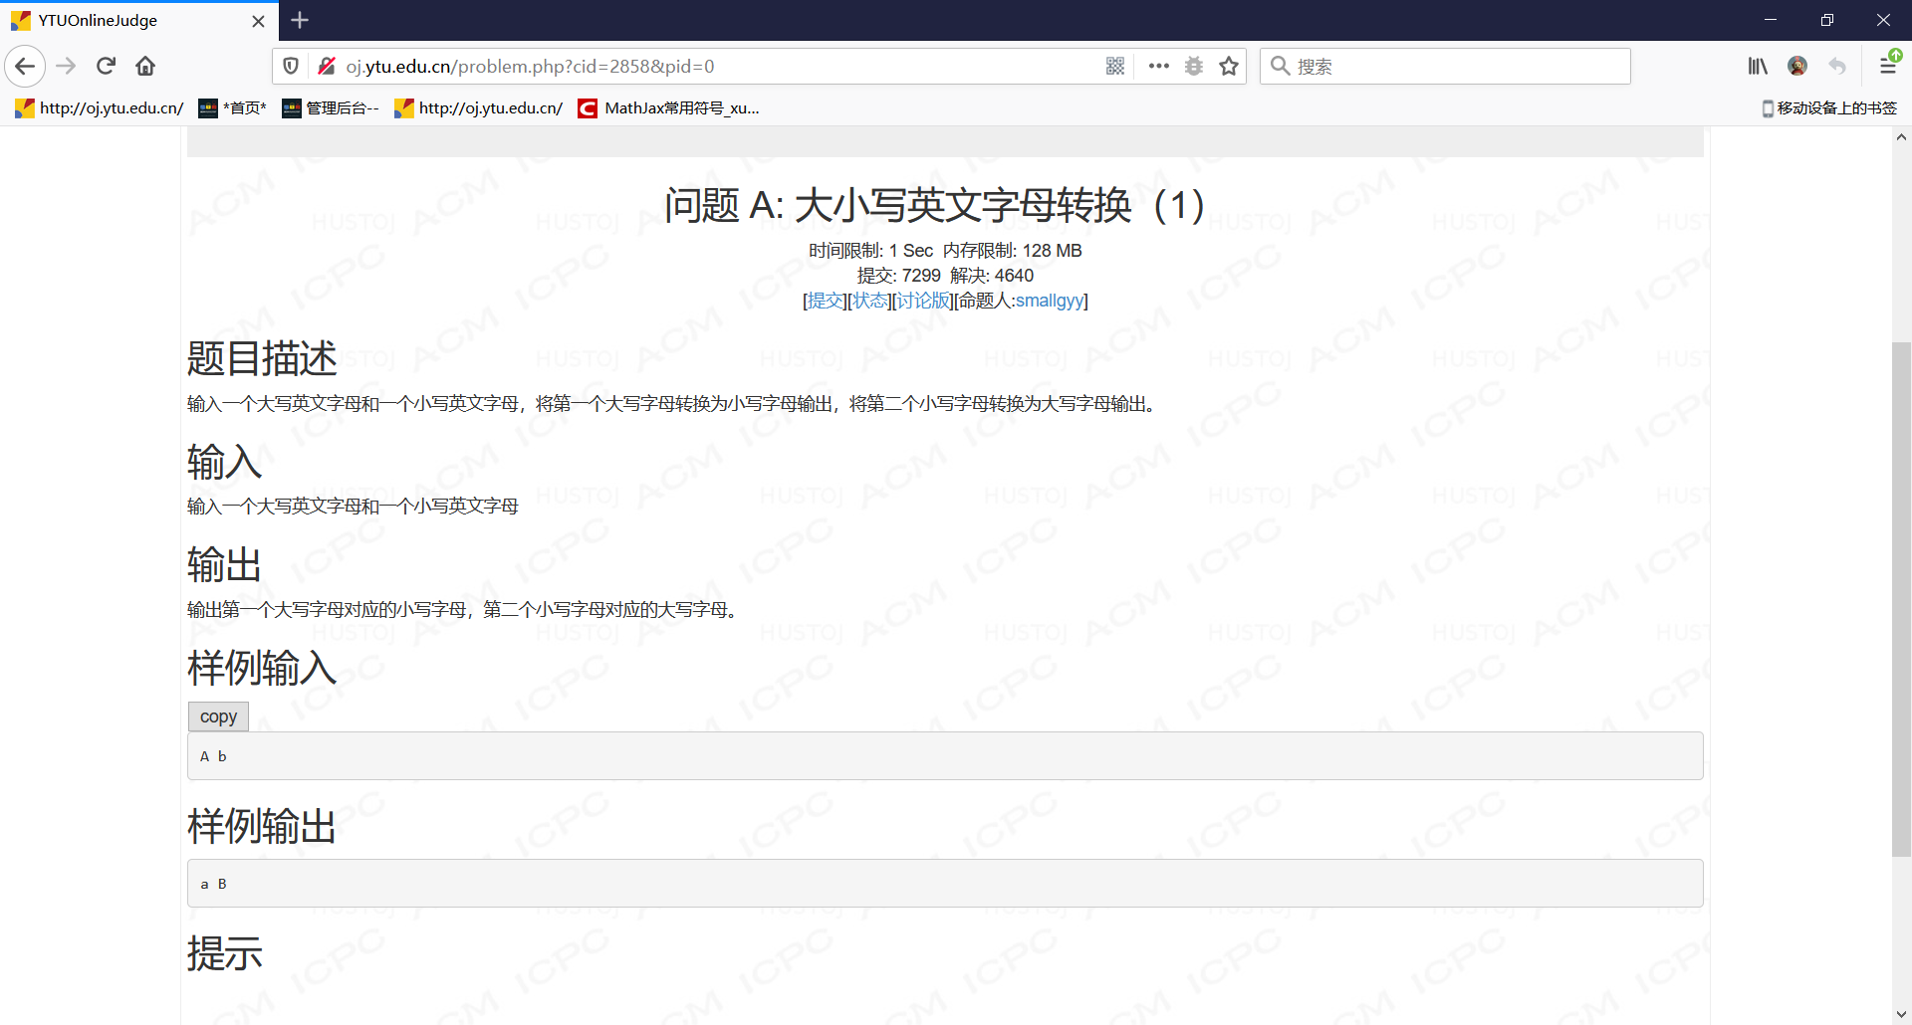Reload the current page
The width and height of the screenshot is (1912, 1025).
pos(107,67)
